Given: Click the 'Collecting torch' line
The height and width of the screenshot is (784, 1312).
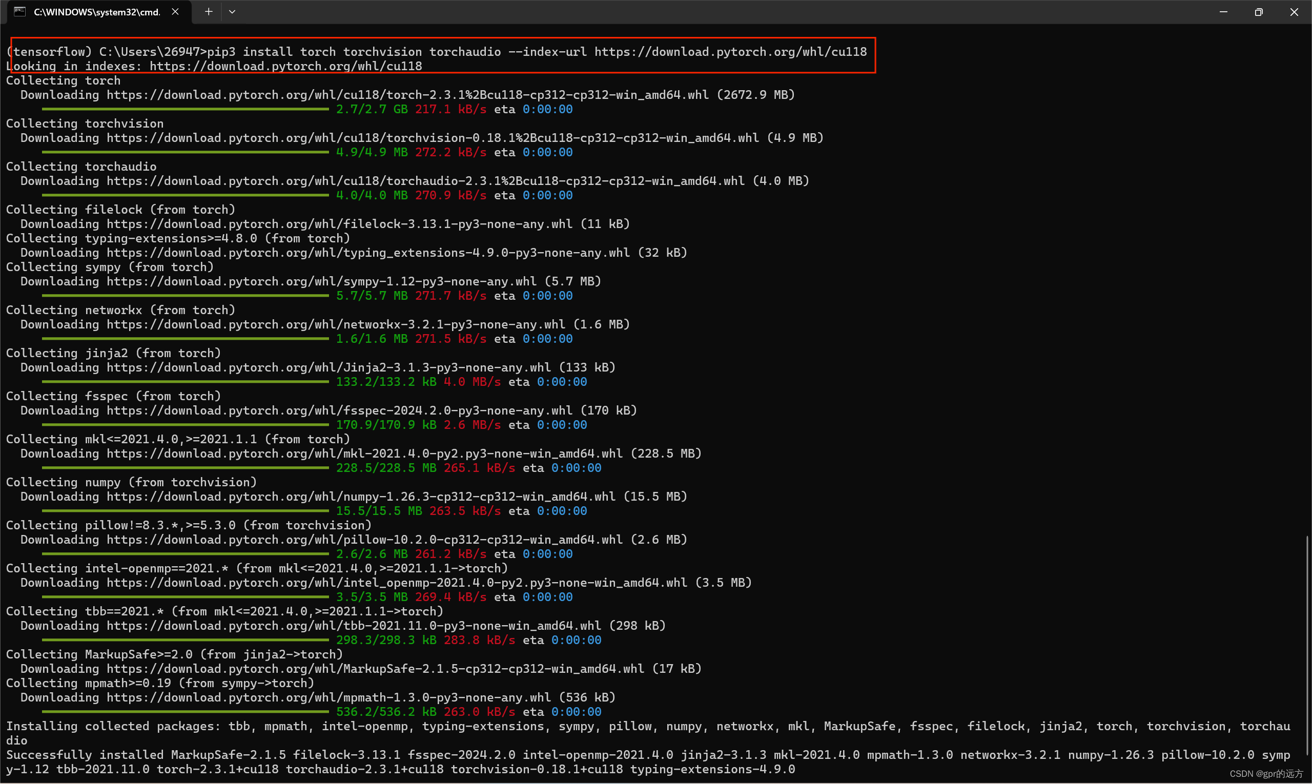Looking at the screenshot, I should coord(64,80).
